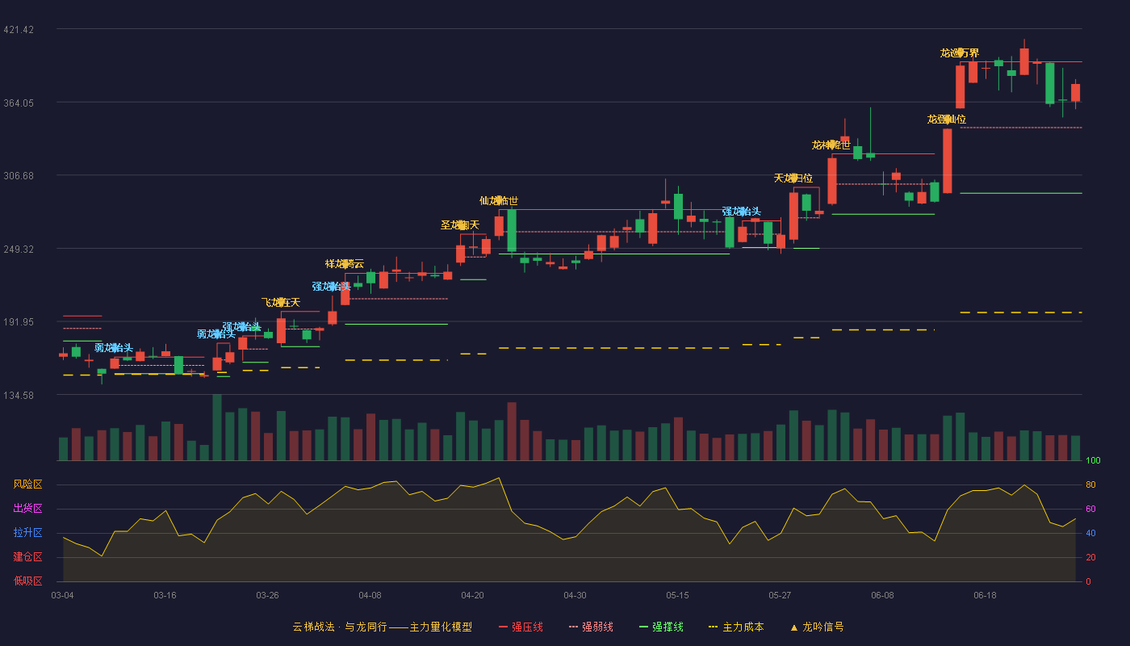1130x646 pixels.
Task: Click the 05-15 date axis label
Action: click(x=677, y=595)
